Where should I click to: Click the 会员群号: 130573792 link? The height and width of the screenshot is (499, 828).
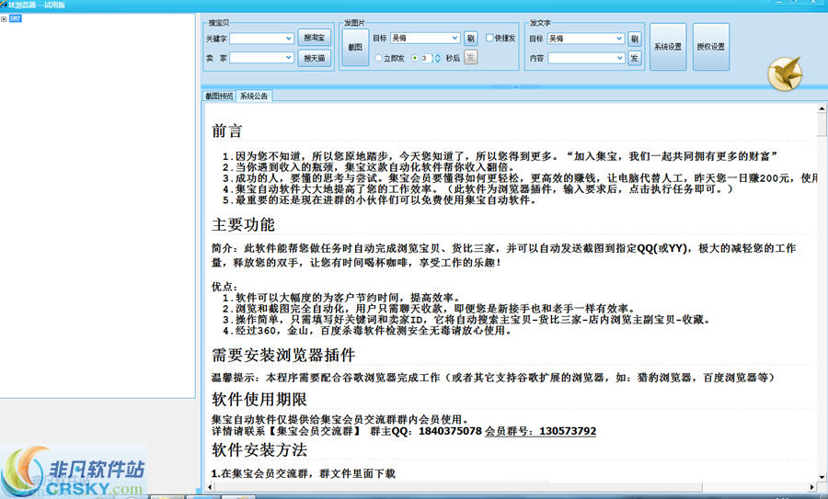(540, 431)
